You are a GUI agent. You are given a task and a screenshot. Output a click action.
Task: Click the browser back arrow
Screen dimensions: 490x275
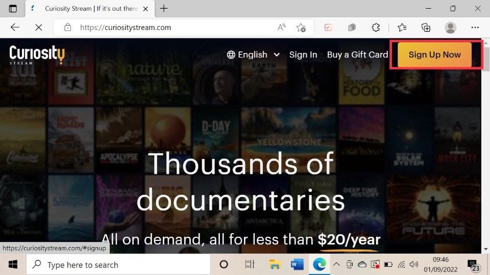[x=15, y=28]
